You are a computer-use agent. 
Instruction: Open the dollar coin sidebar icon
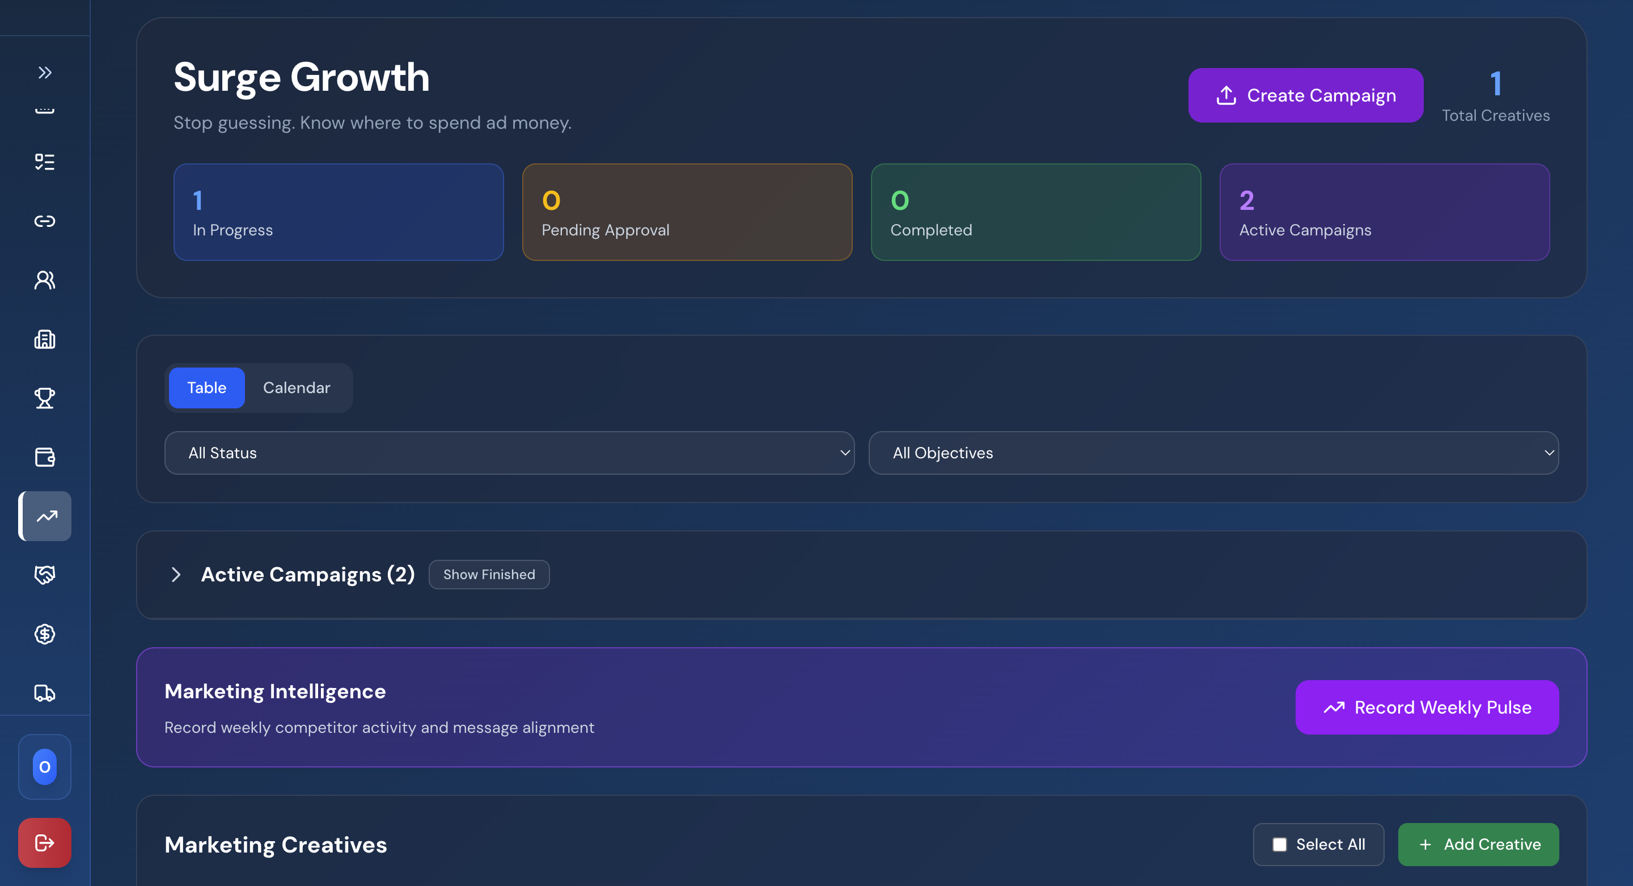pos(44,634)
